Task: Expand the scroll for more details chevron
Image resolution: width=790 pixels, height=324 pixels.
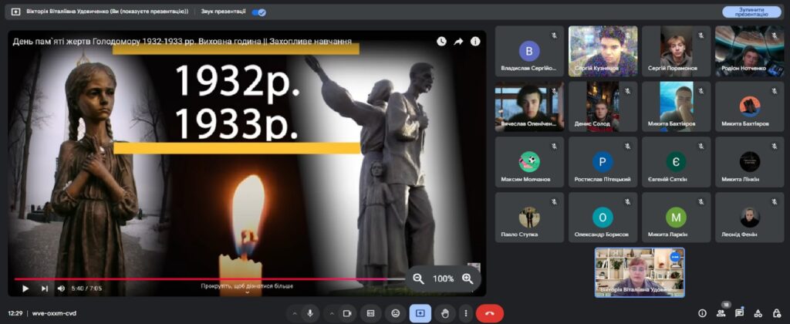Action: [247, 292]
